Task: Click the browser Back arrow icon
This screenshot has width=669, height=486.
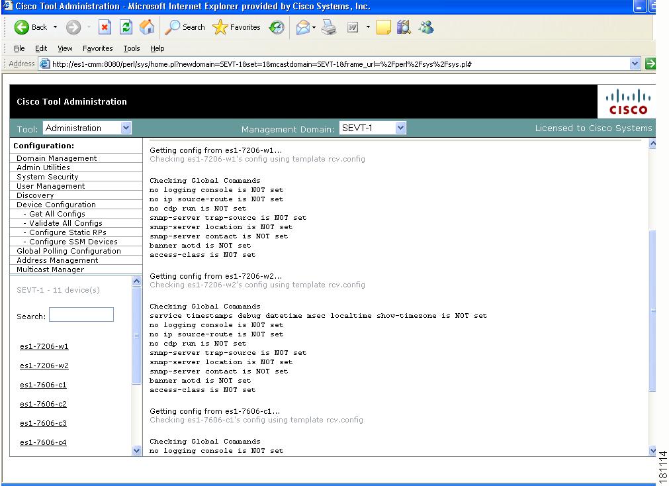Action: coord(21,27)
